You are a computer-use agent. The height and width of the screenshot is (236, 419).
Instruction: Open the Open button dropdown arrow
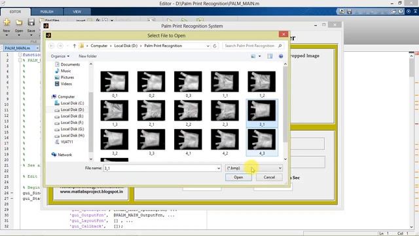[x=19, y=35]
